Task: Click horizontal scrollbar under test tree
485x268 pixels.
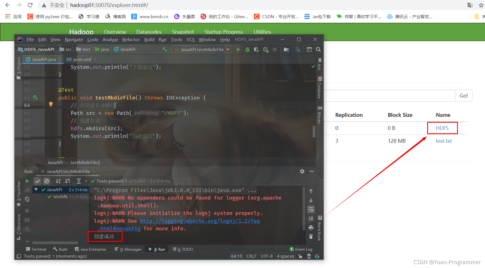Action: (55, 243)
